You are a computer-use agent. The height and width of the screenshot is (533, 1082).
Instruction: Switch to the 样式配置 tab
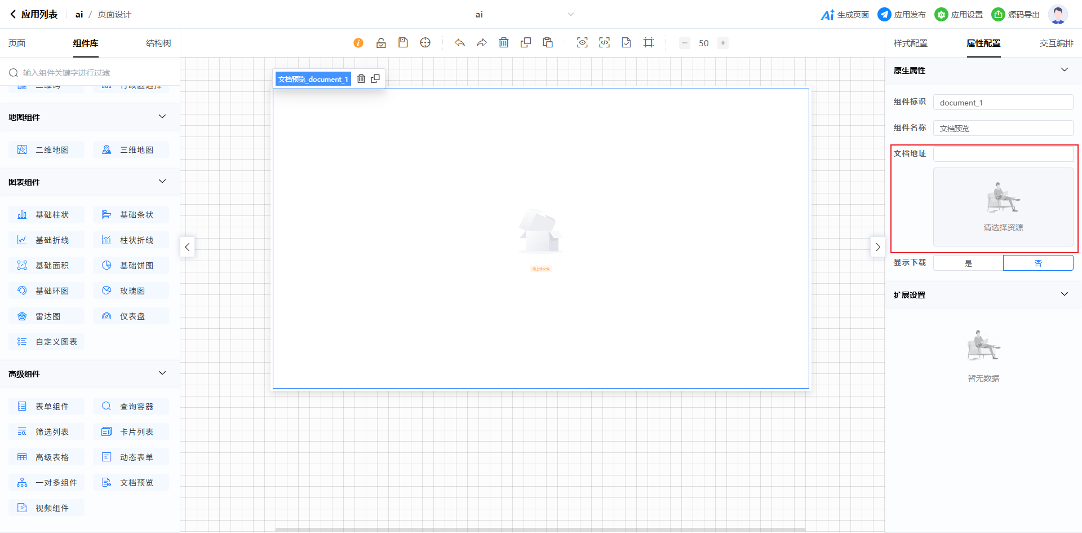click(x=910, y=43)
